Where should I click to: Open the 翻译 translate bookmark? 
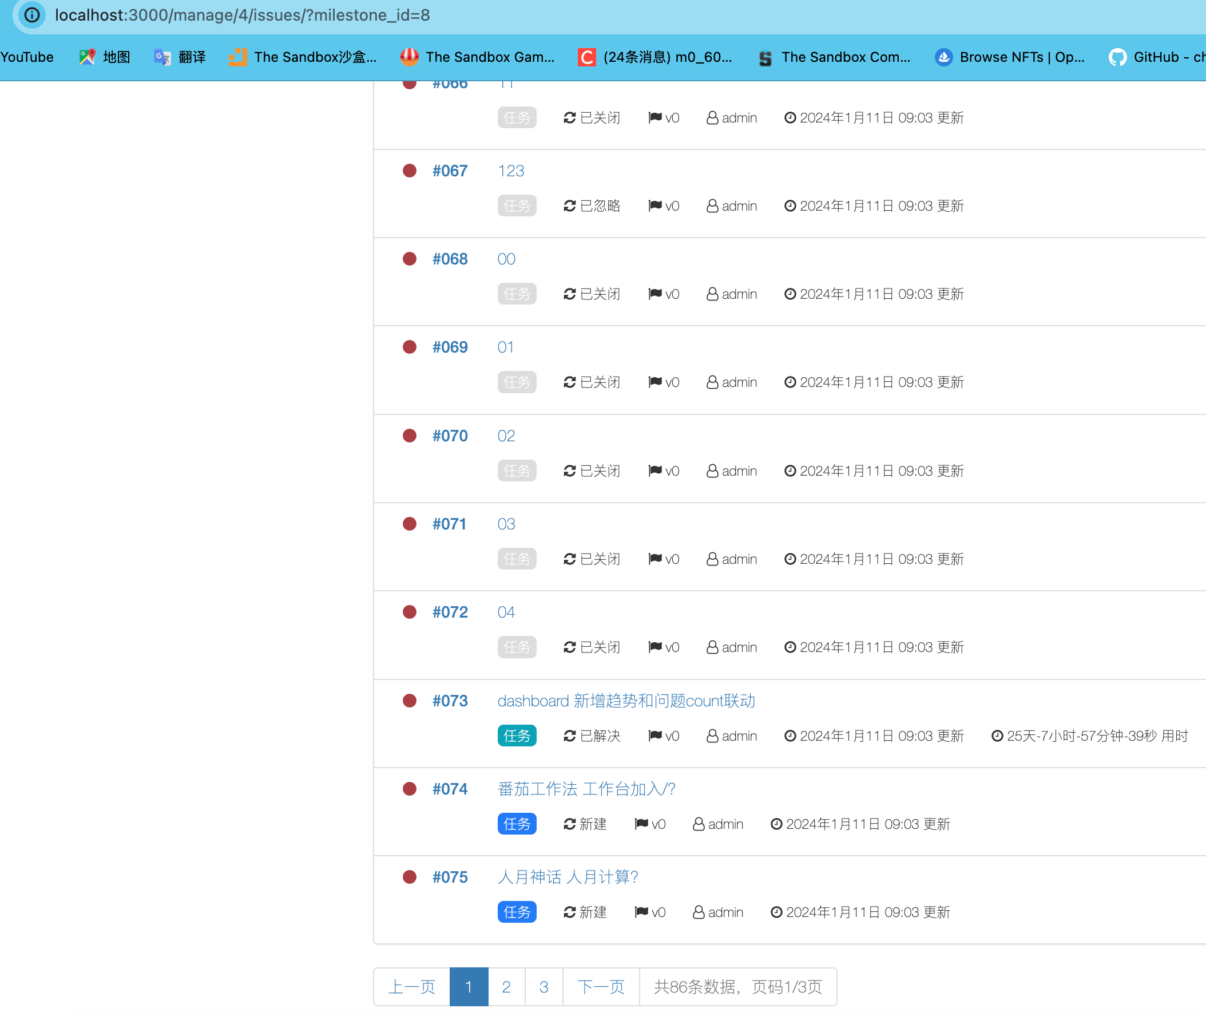(180, 57)
